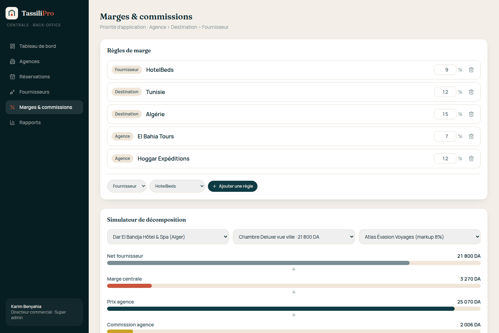499x333 pixels.
Task: Delete the Algérie margin rule
Action: pyautogui.click(x=471, y=114)
